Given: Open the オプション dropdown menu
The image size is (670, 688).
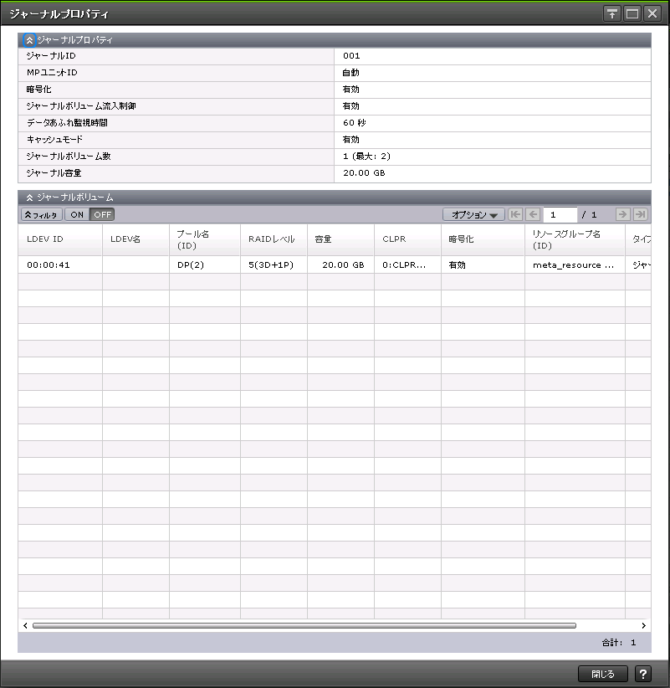Looking at the screenshot, I should (473, 214).
